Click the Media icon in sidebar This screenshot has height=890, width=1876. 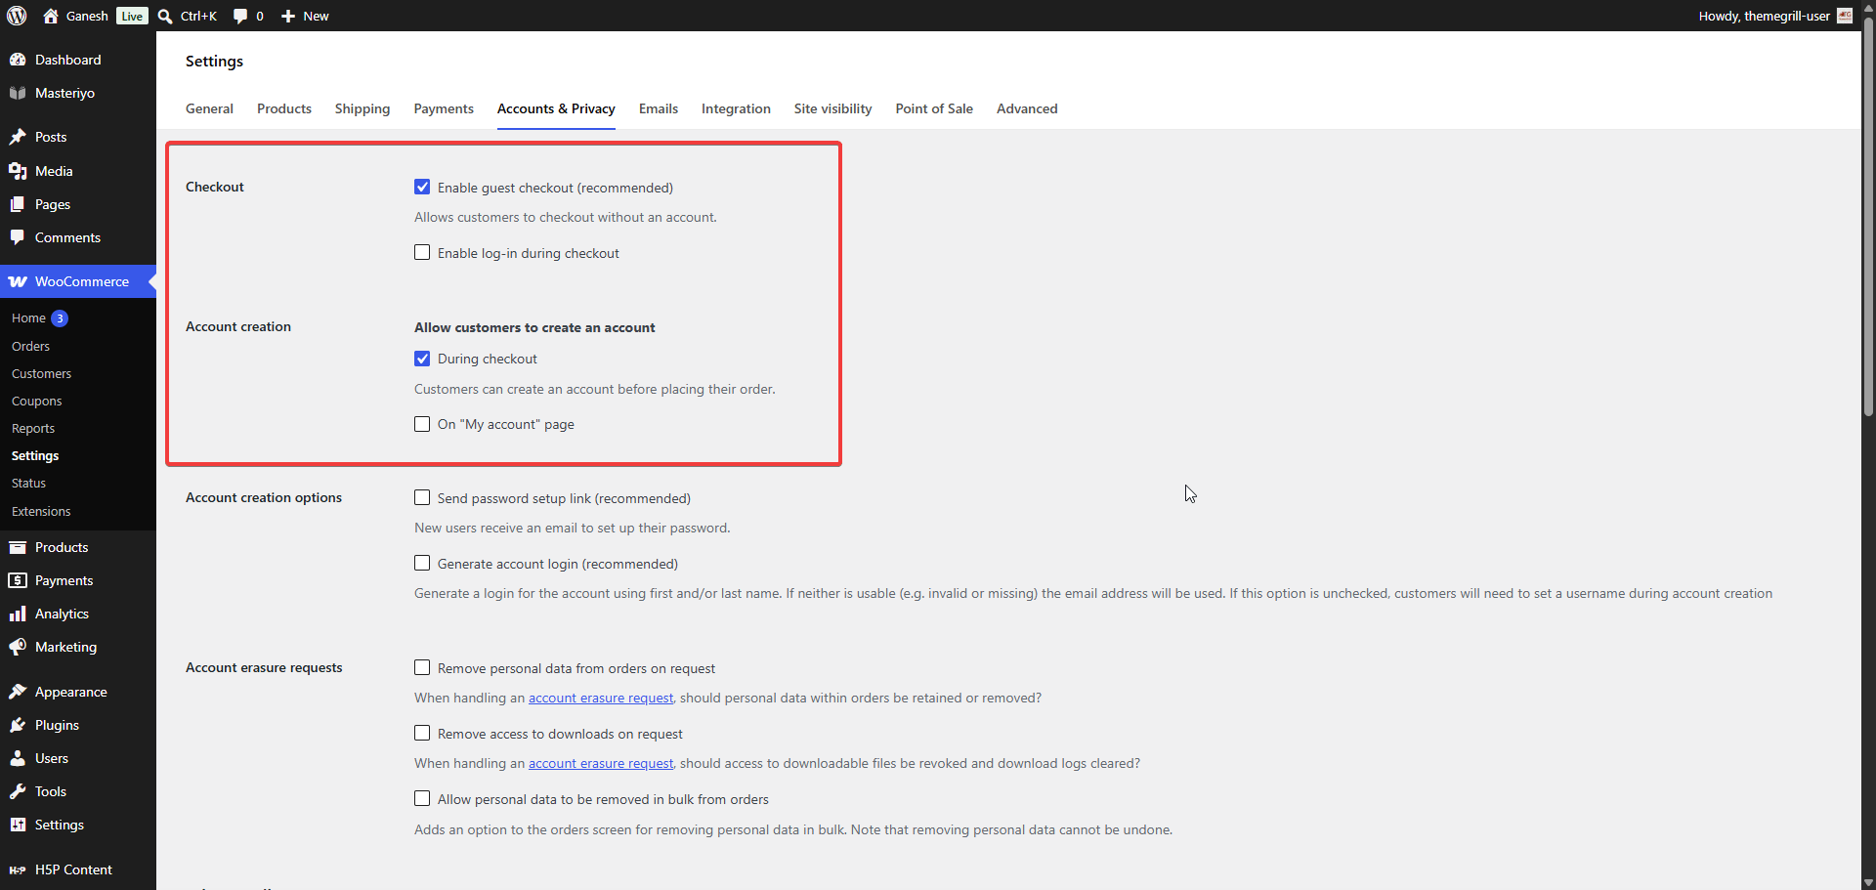click(x=18, y=171)
